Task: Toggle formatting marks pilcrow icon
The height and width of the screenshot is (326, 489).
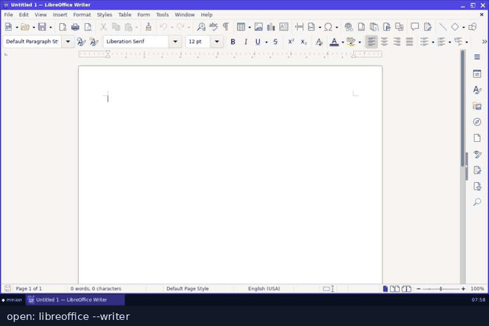Action: 225,27
